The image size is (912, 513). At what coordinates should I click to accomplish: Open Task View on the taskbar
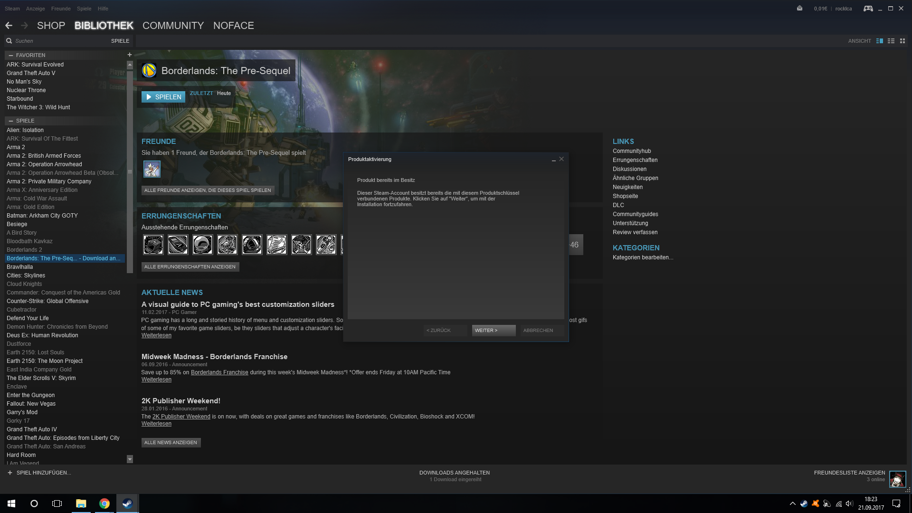[x=57, y=503]
